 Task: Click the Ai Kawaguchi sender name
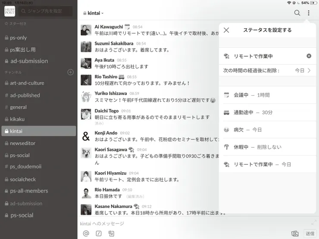coord(109,27)
